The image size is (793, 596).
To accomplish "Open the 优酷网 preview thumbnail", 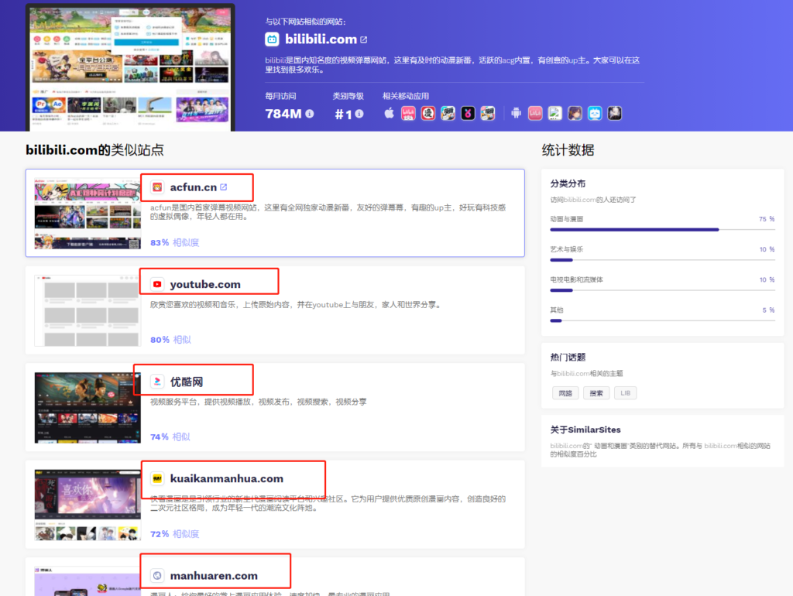I will (x=88, y=407).
